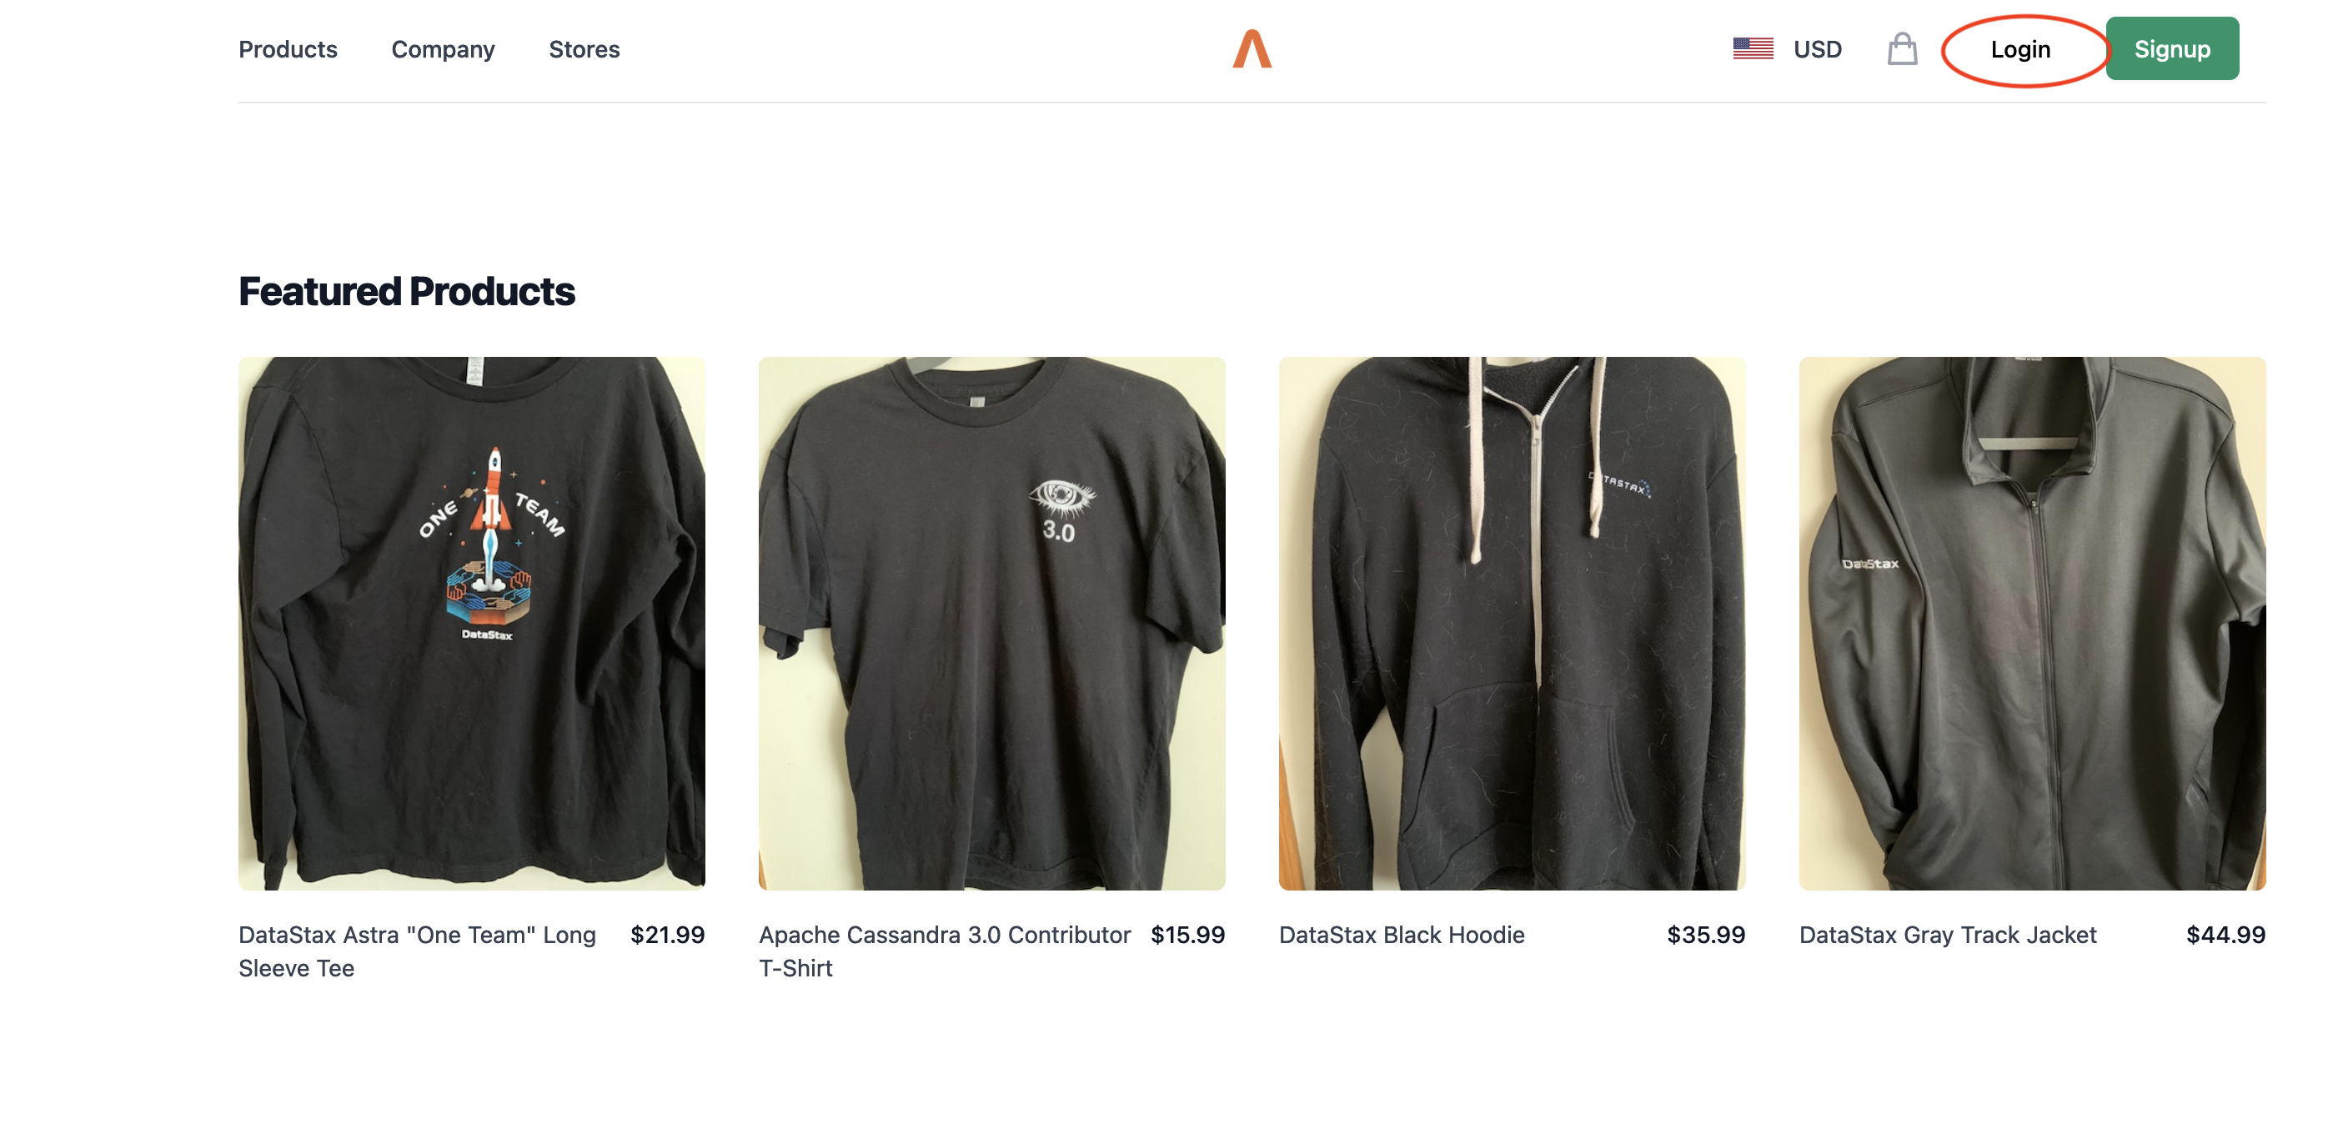Click the DataStax Black Hoodie title link
The image size is (2343, 1134).
pos(1402,935)
